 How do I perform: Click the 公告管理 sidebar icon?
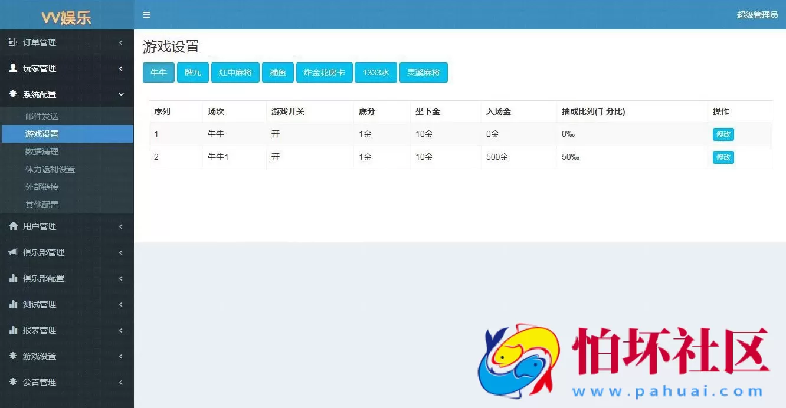point(14,382)
